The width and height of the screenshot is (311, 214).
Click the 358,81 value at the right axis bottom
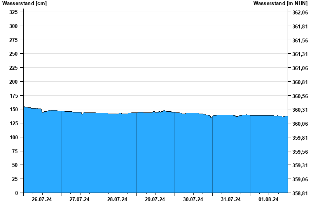299,193
